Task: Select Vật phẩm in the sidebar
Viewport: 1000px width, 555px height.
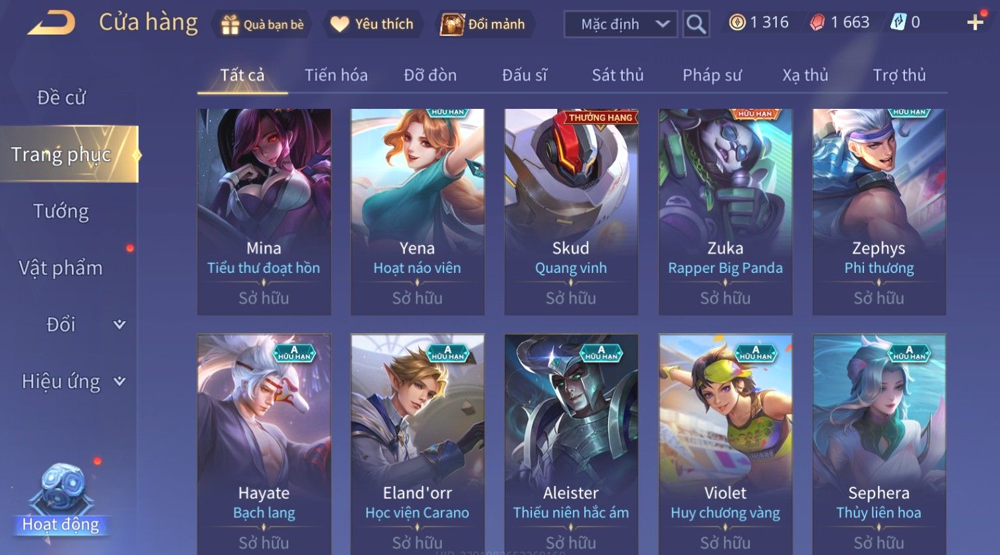Action: [x=61, y=268]
